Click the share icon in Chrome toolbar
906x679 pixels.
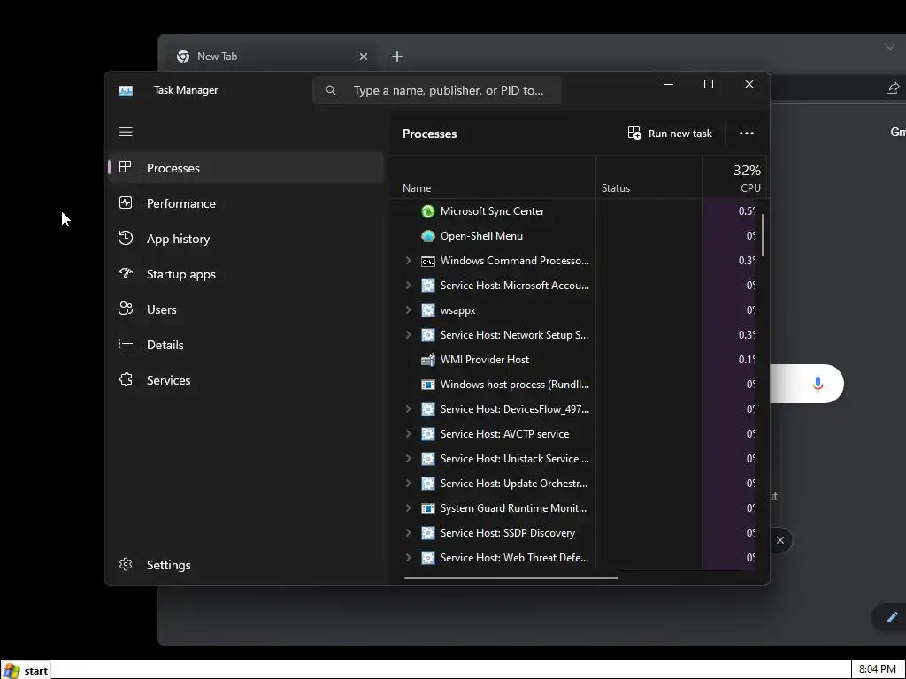point(892,88)
